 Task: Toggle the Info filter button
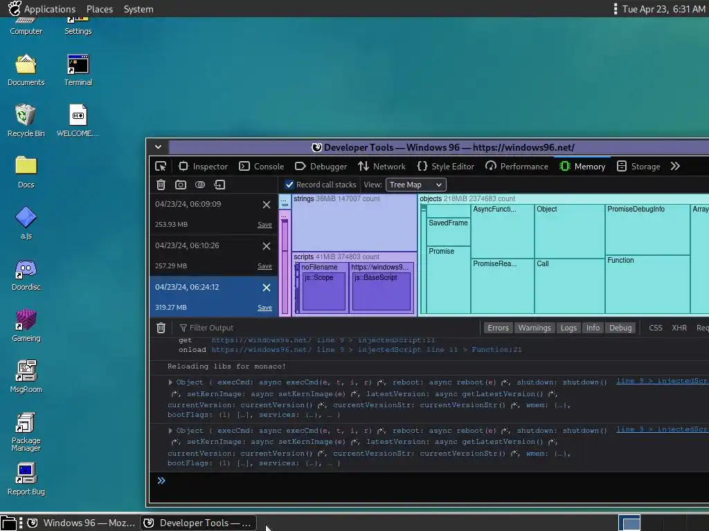pos(593,328)
